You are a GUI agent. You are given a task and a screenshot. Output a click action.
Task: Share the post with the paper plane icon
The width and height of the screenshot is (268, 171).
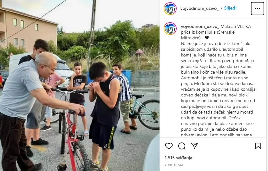194,146
